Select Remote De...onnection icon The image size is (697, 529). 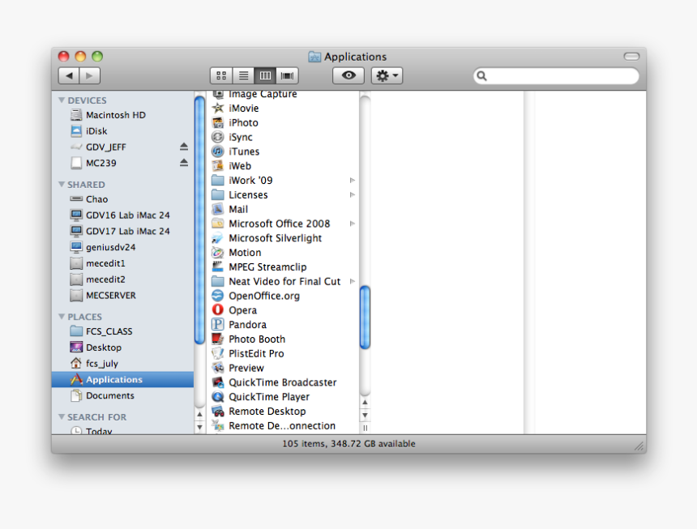(217, 425)
